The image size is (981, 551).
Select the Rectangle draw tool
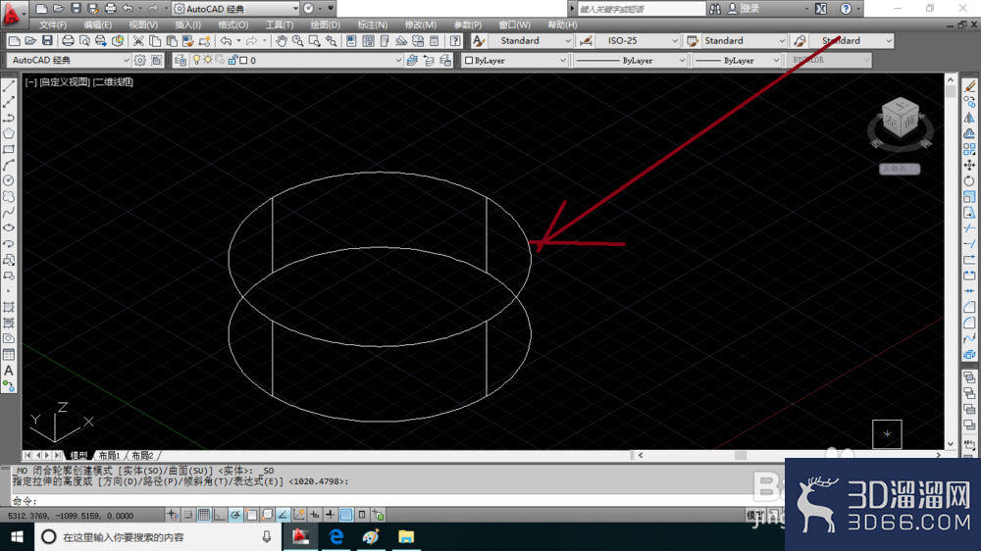[x=9, y=149]
